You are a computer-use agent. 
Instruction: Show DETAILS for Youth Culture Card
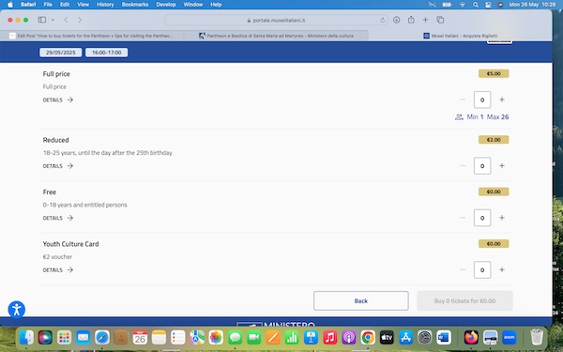[58, 270]
